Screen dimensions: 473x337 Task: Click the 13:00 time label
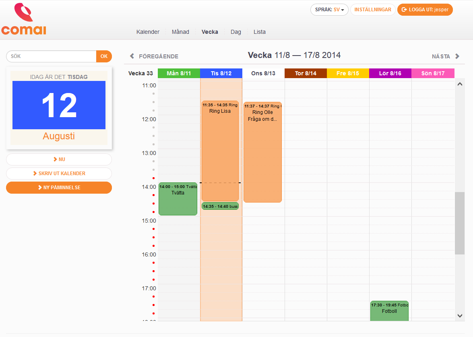click(149, 153)
